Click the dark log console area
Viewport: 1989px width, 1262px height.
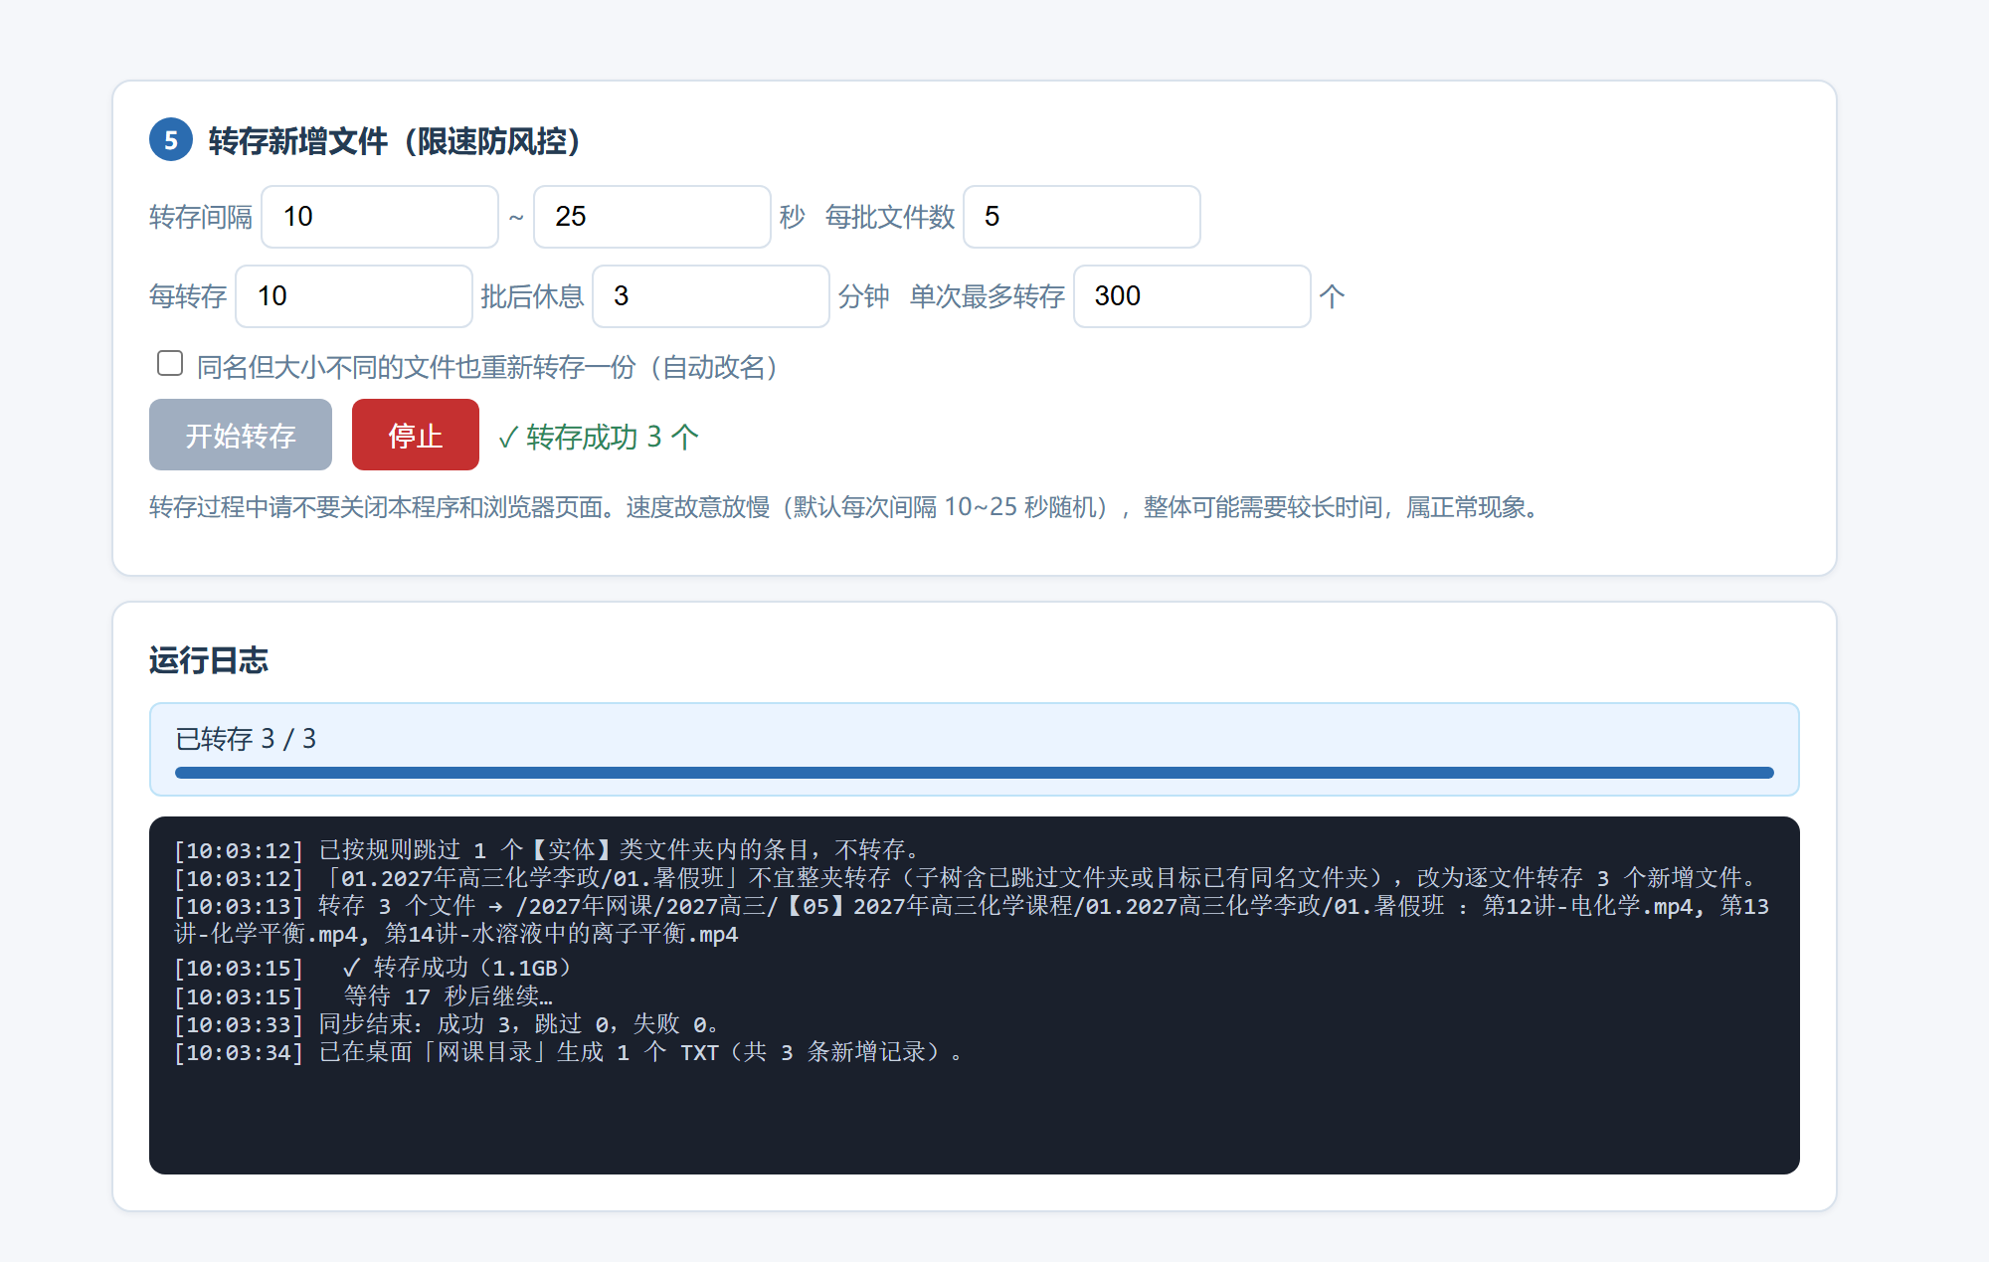(975, 995)
